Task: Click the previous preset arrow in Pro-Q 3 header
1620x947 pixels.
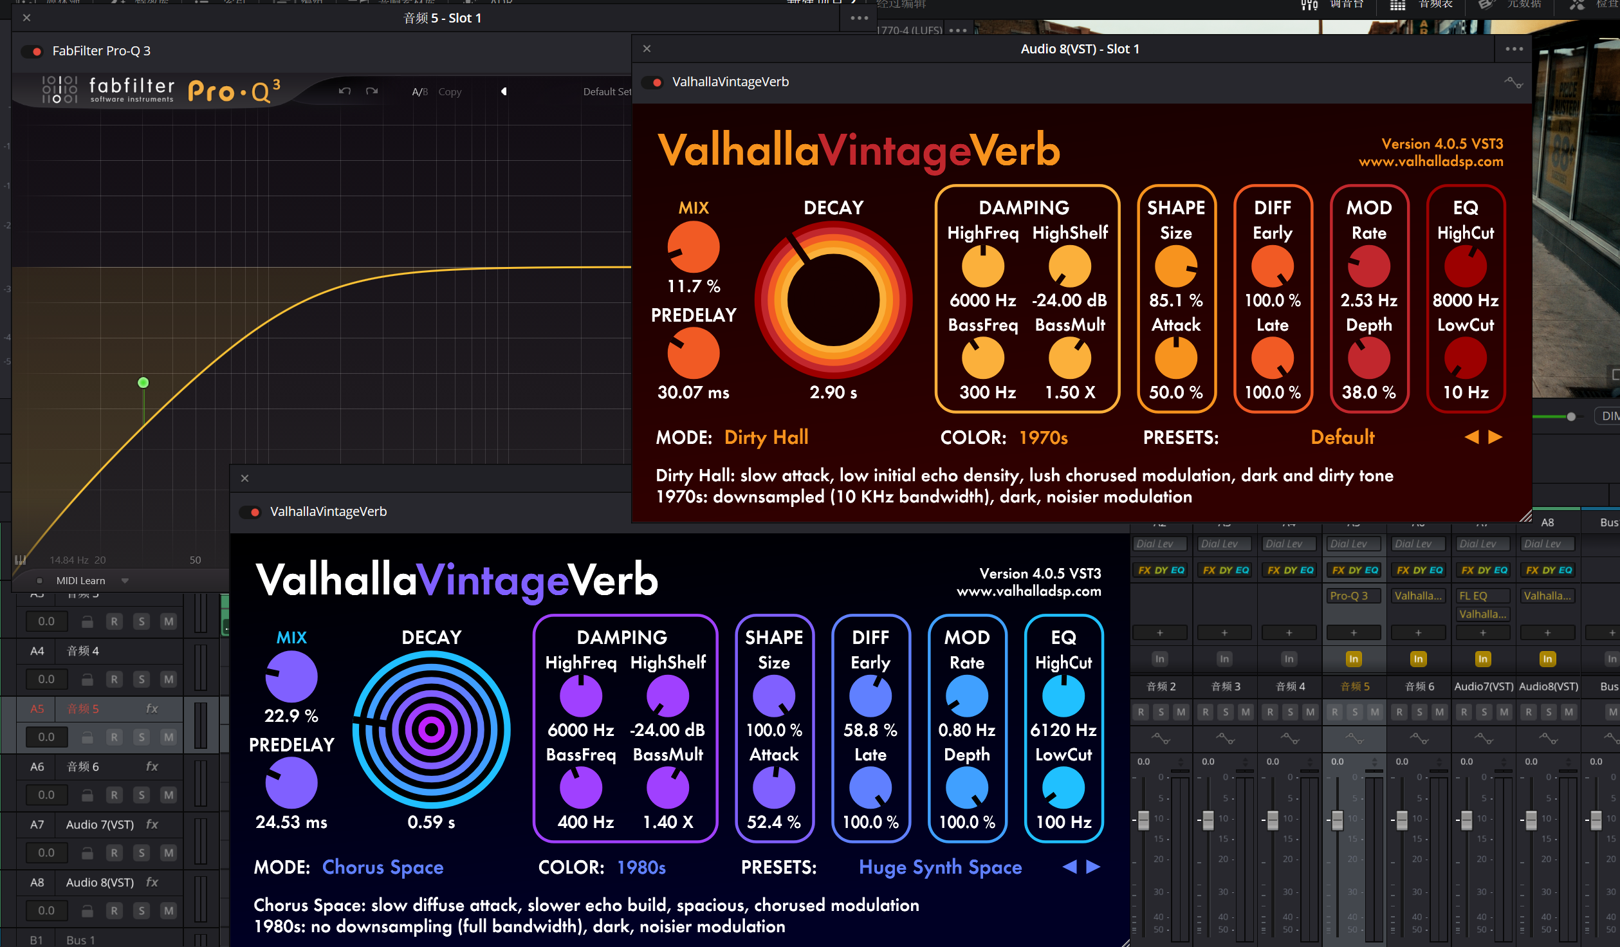Action: pyautogui.click(x=504, y=91)
